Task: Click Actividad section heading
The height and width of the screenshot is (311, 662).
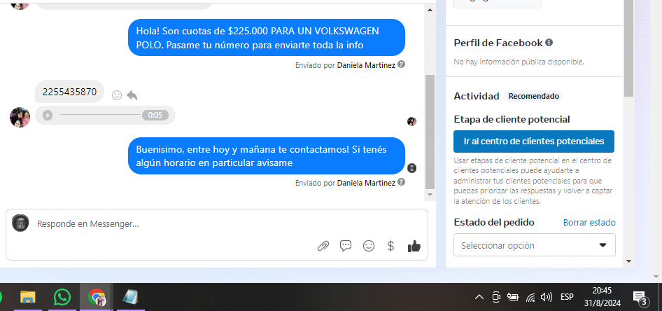Action: point(477,96)
